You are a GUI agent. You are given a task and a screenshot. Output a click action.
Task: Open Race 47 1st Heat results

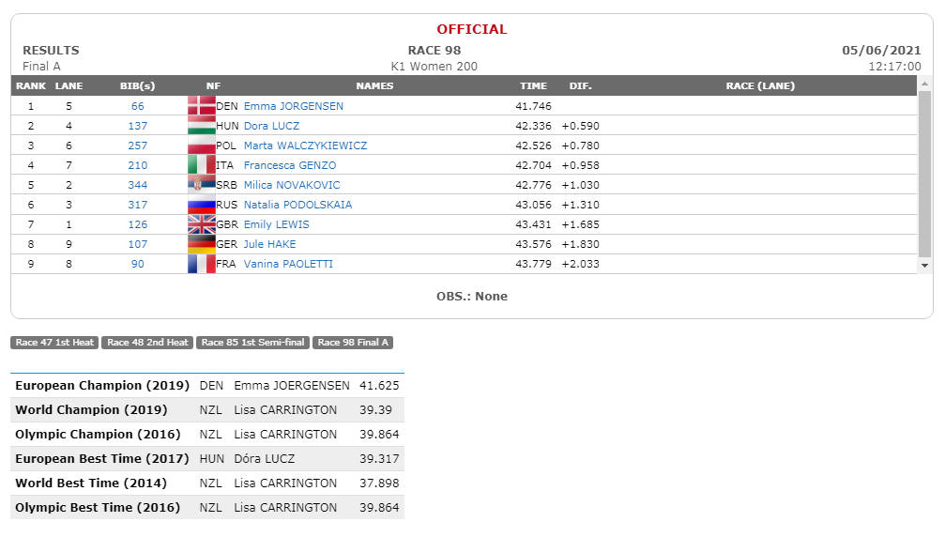coord(54,343)
